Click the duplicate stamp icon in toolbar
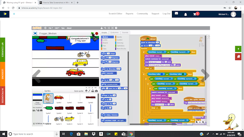Viewport: 244px width, 137px height. click(102, 28)
